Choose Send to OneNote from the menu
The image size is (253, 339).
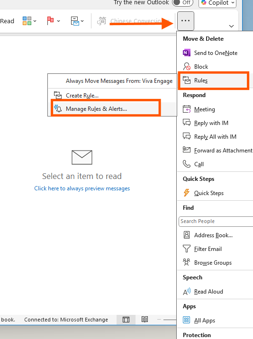pyautogui.click(x=215, y=53)
